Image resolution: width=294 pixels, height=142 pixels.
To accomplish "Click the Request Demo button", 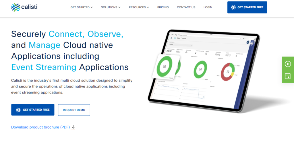I will (74, 110).
